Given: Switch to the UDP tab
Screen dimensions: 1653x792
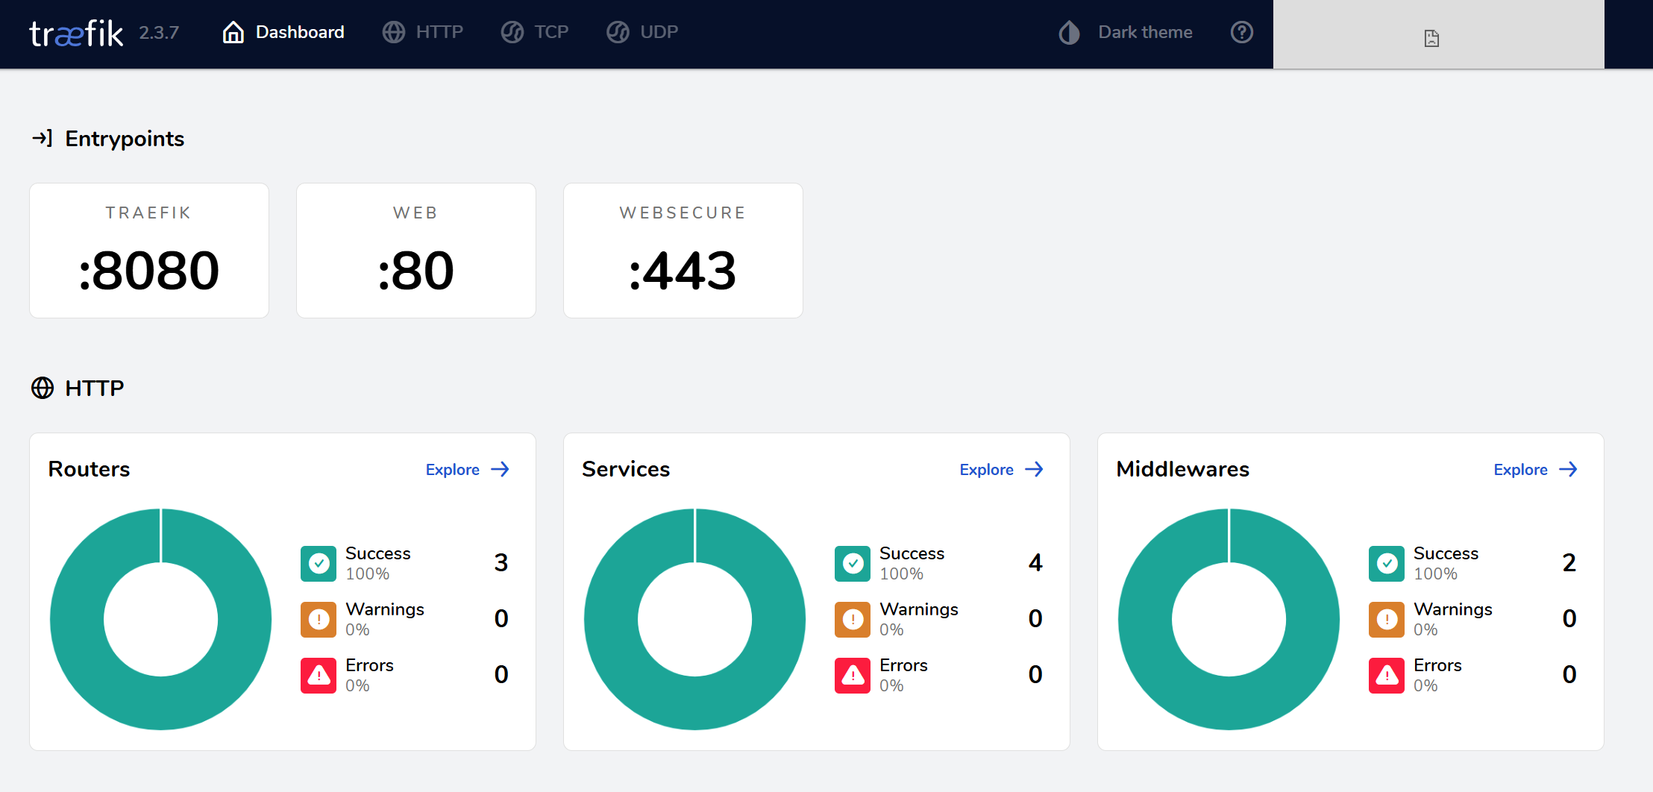Looking at the screenshot, I should 642,32.
